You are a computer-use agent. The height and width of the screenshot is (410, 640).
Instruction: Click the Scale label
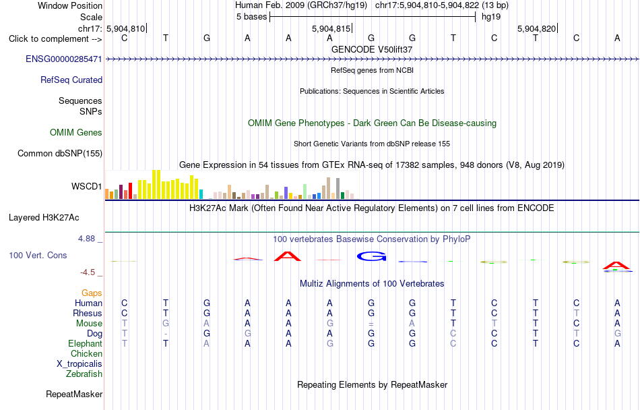tap(92, 17)
